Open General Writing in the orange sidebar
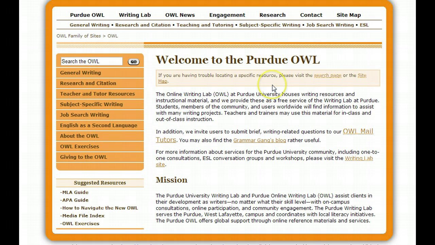435x245 pixels. (x=100, y=73)
